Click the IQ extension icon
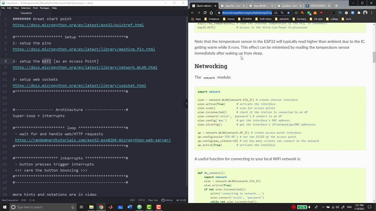The width and height of the screenshot is (376, 211). pyautogui.click(x=340, y=13)
